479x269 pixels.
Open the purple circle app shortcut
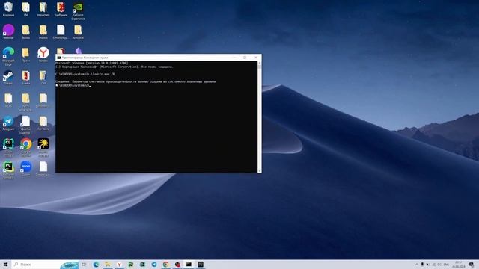click(8, 31)
